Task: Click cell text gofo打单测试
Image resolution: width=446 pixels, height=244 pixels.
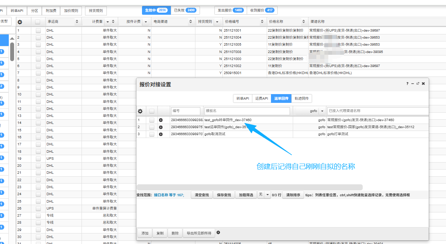Action: [x=337, y=134]
